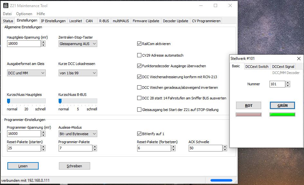
Task: Increase Stellwerk Nummer with up arrow
Action: pos(288,82)
